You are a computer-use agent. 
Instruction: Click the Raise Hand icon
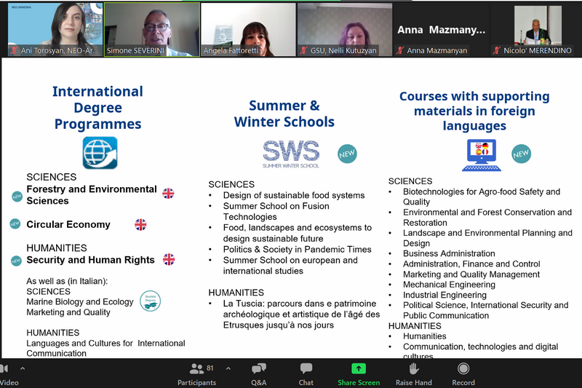click(413, 368)
